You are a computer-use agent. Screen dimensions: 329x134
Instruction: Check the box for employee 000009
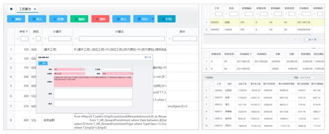pyautogui.click(x=212, y=91)
